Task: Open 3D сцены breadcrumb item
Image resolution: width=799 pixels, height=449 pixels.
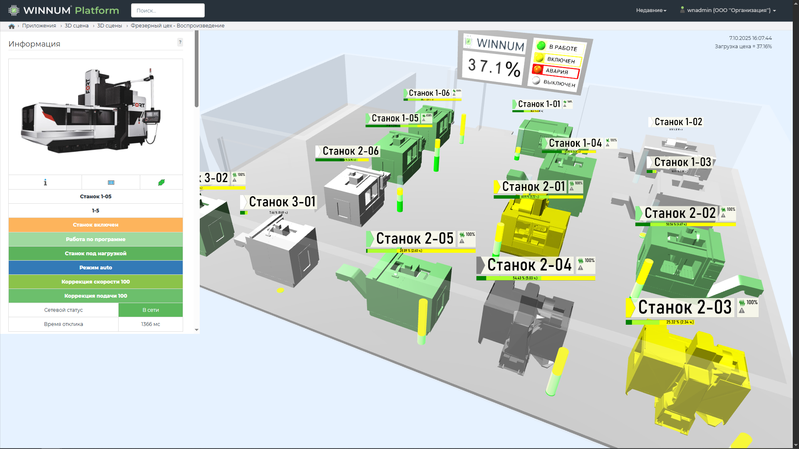Action: tap(109, 26)
